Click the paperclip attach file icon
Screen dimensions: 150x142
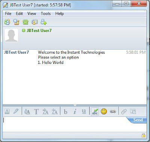coord(124,111)
